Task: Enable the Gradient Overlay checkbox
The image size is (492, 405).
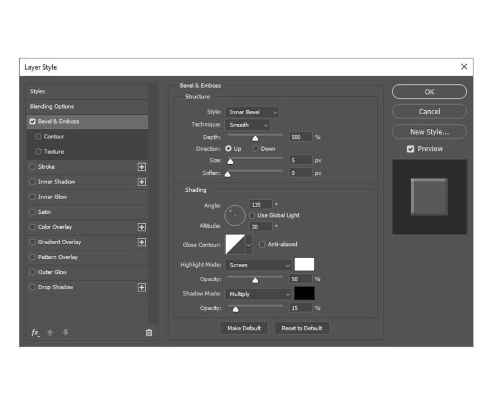Action: [x=32, y=242]
